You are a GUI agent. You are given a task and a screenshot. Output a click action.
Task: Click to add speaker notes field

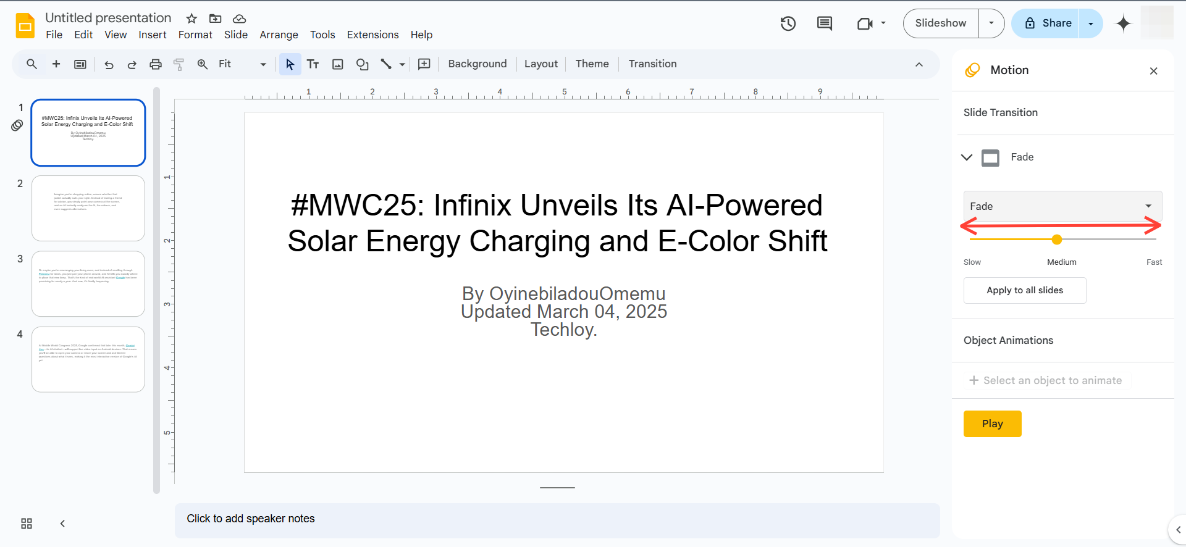pyautogui.click(x=557, y=520)
